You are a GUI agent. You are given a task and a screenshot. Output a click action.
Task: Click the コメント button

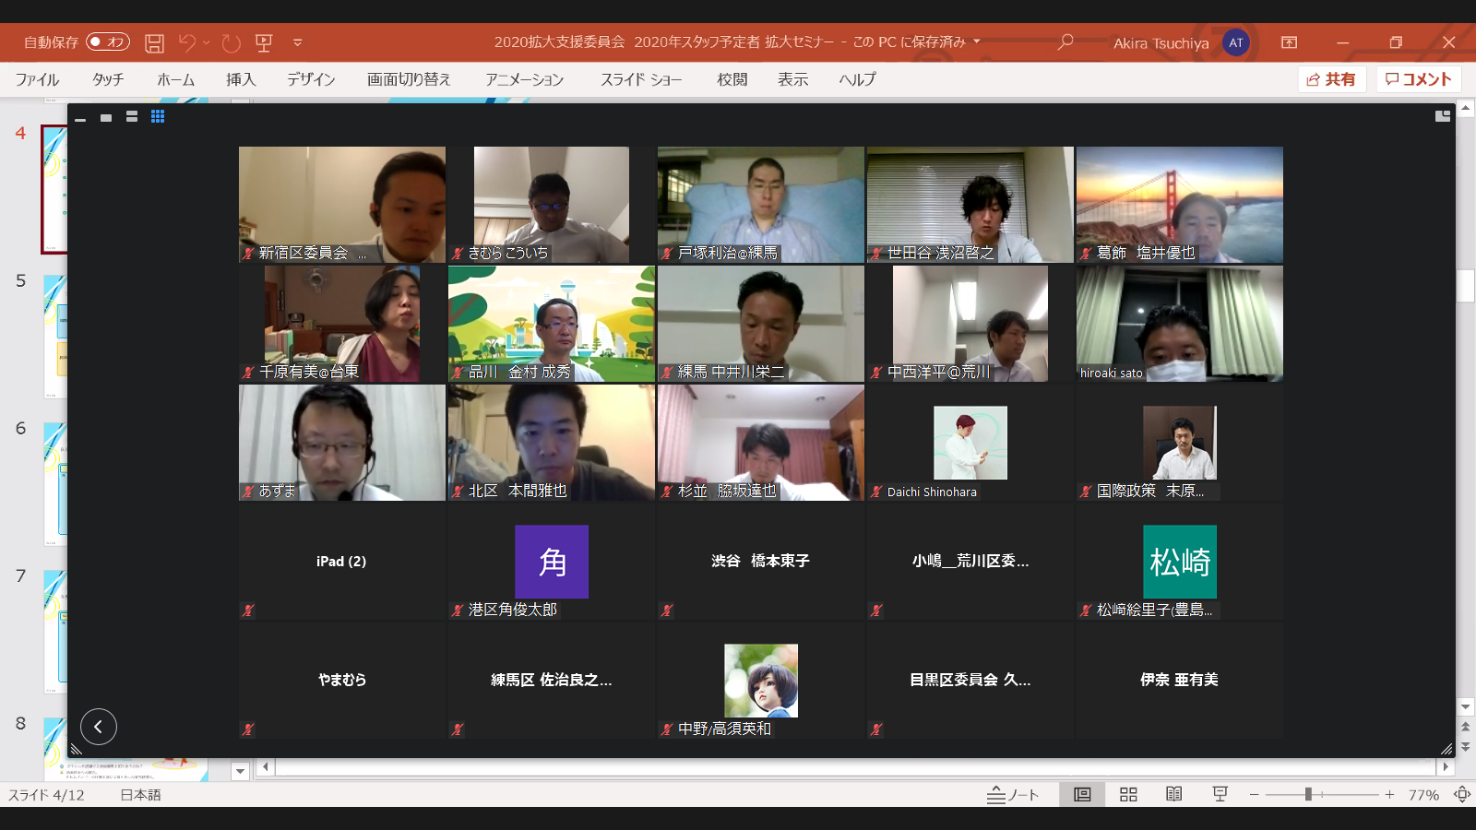1419,79
